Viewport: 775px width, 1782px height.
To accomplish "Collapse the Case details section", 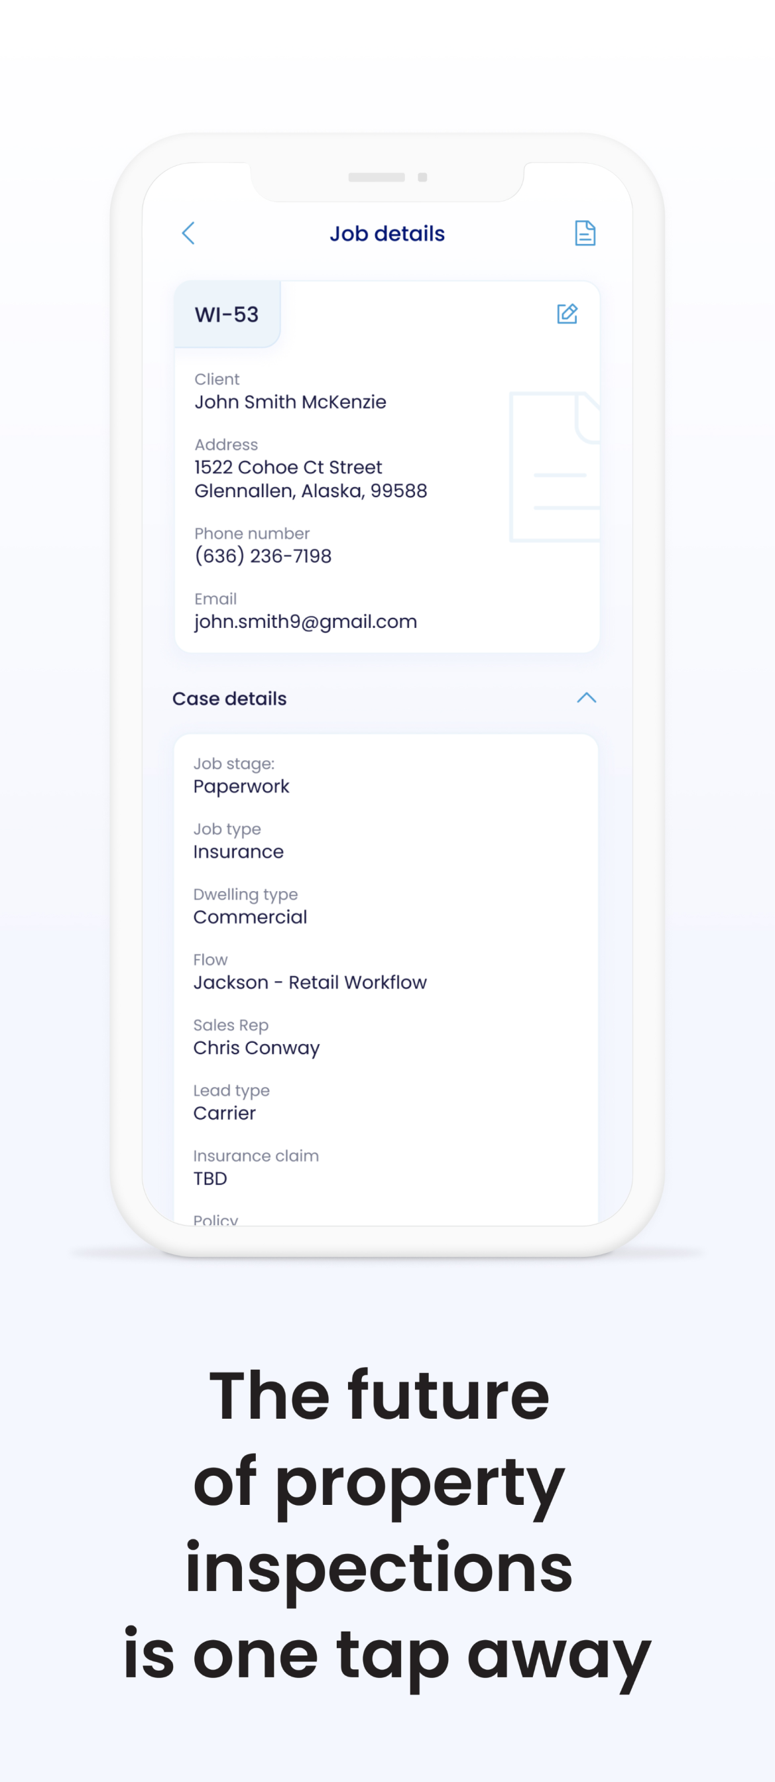I will [586, 698].
